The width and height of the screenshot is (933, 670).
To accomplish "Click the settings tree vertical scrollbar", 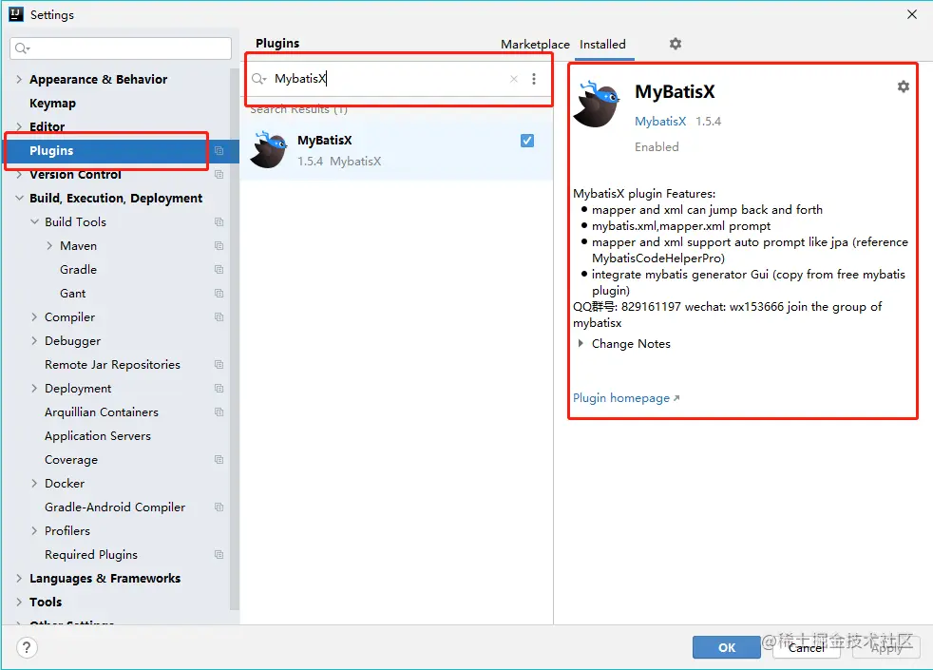I will 235,339.
